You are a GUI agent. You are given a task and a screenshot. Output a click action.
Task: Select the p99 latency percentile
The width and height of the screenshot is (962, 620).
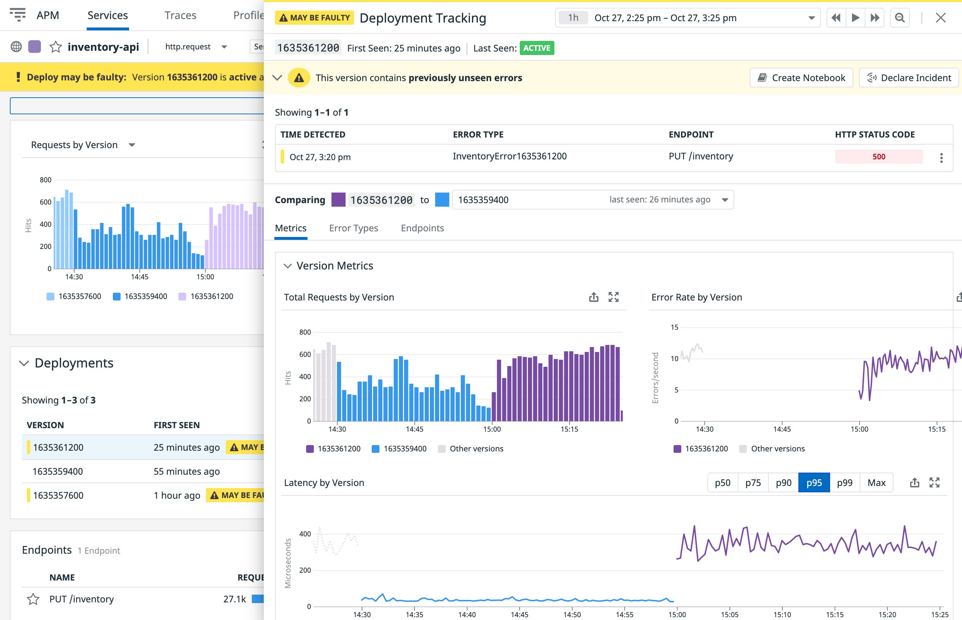point(845,482)
